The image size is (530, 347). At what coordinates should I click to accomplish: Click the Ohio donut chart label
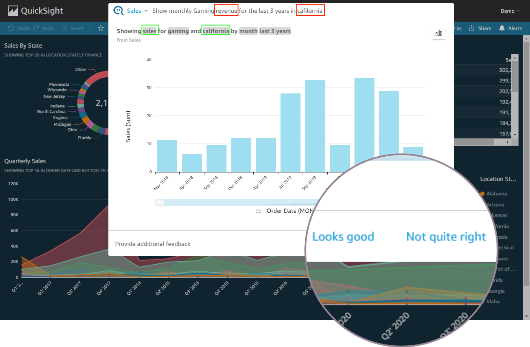click(x=72, y=130)
